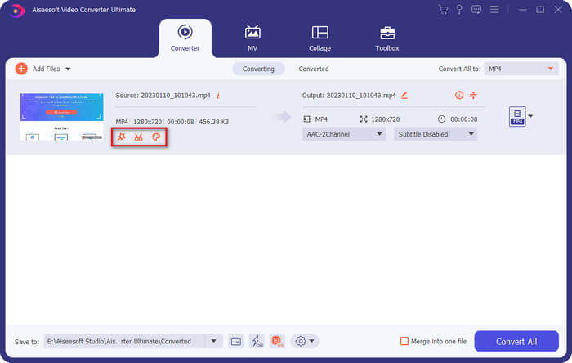Open the AAC-2Channel audio track dropdown
The image size is (572, 363).
click(x=344, y=134)
